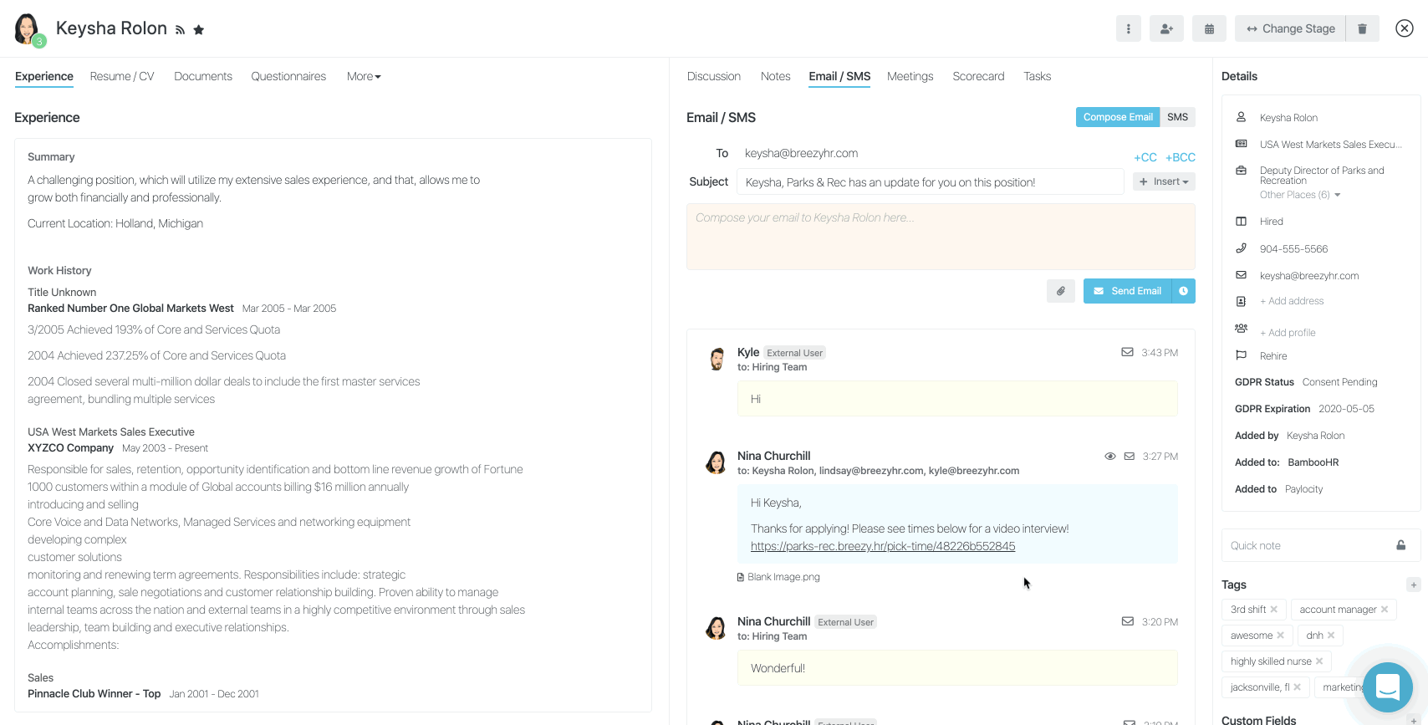Expand Other Places (6) dropdown
The height and width of the screenshot is (725, 1428).
click(x=1300, y=195)
